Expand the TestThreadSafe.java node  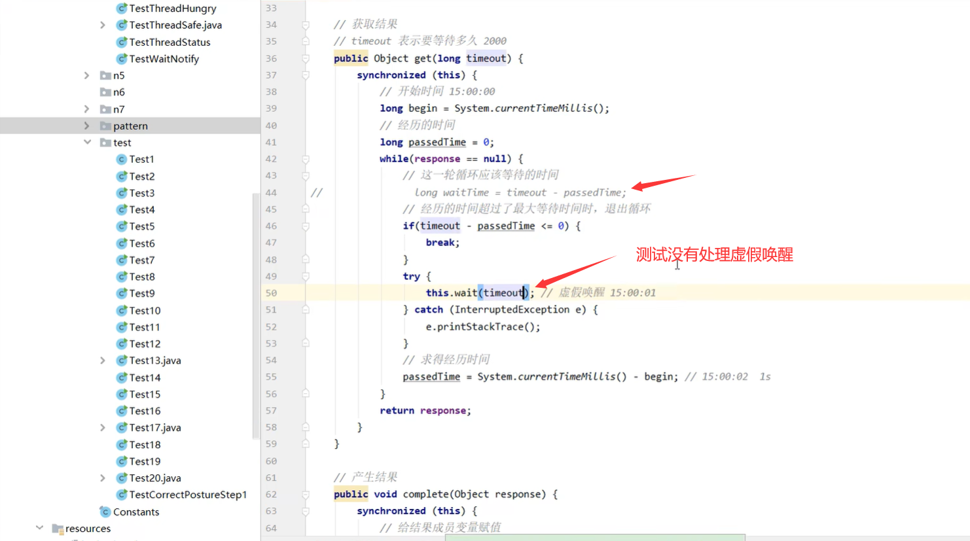103,25
